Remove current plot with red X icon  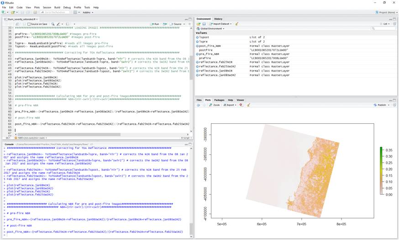(x=241, y=105)
